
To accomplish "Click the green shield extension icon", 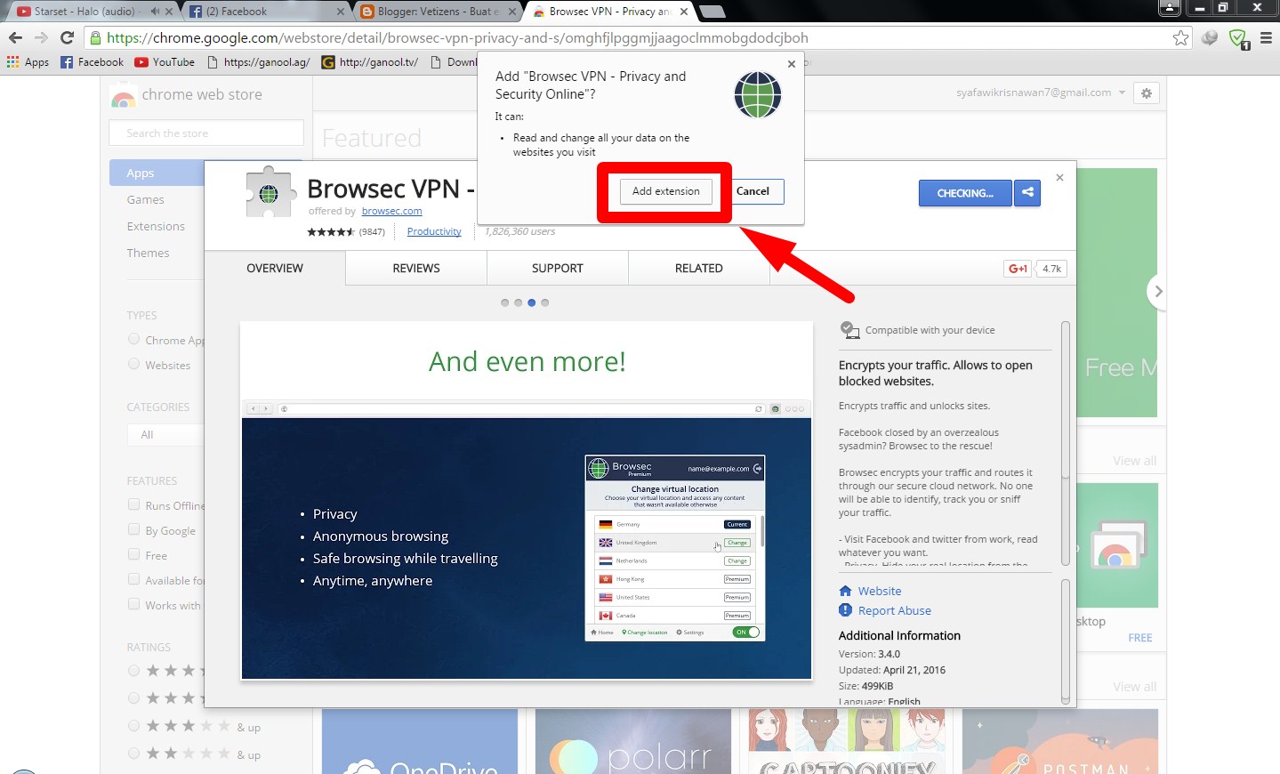I will pos(1238,38).
